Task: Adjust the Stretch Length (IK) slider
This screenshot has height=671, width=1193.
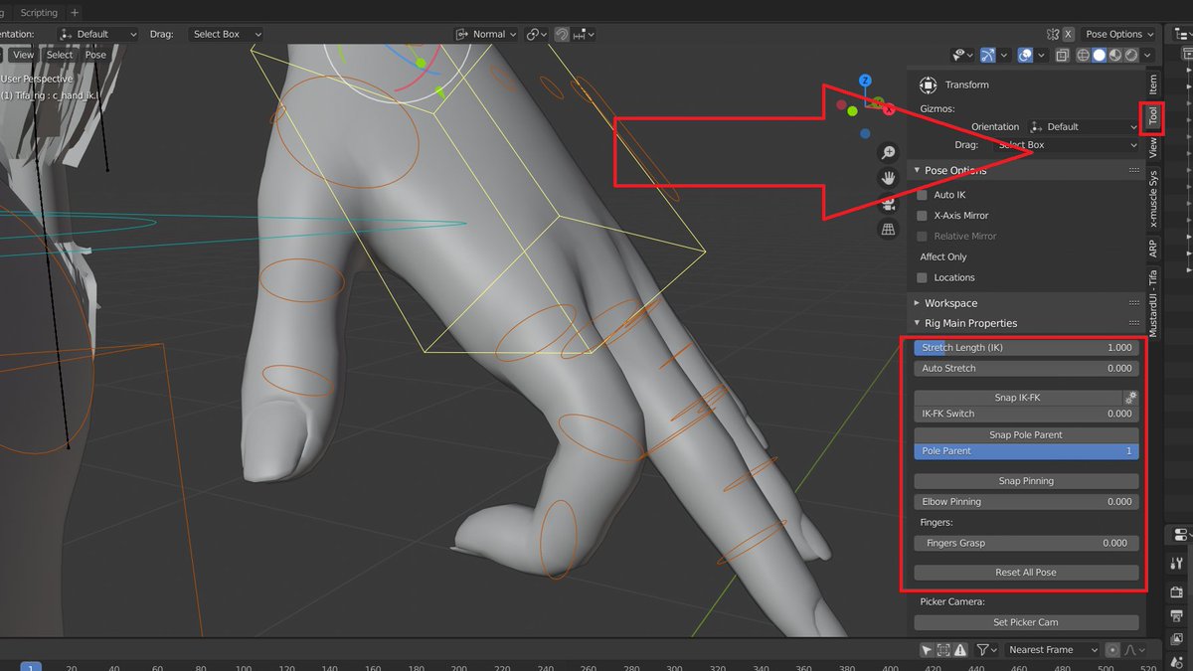Action: click(1026, 348)
